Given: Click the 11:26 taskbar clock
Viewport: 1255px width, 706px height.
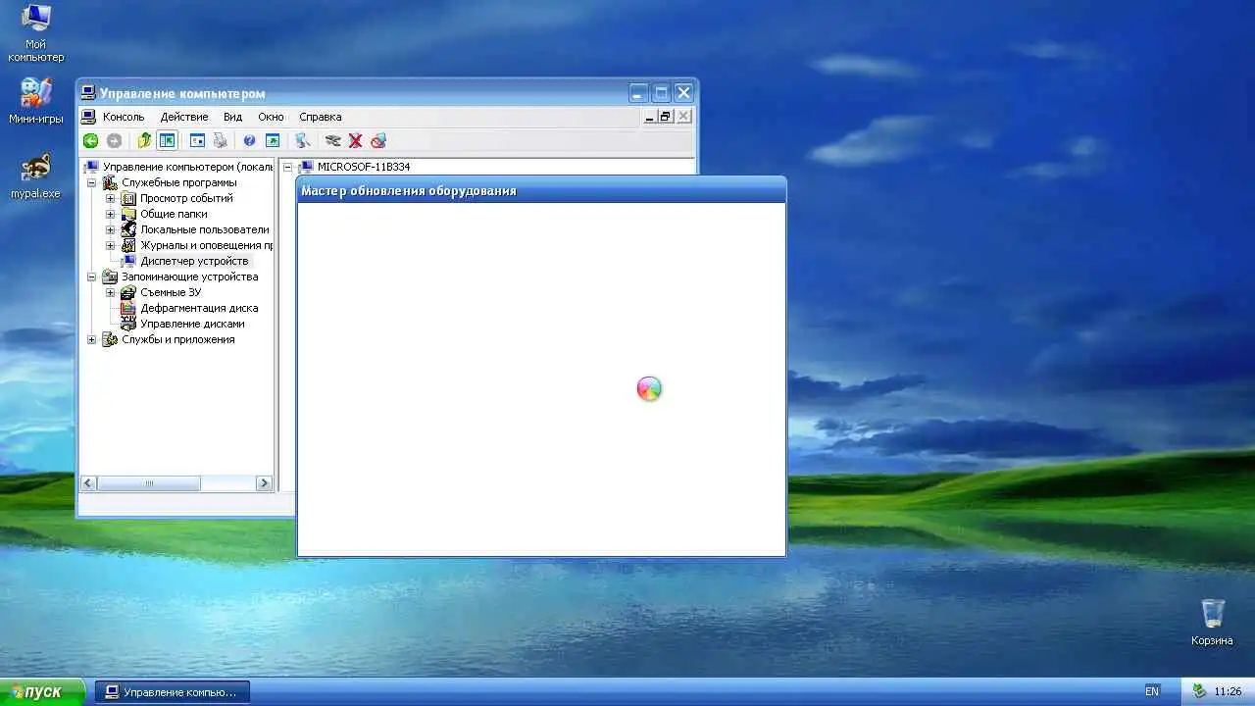Looking at the screenshot, I should coord(1228,691).
